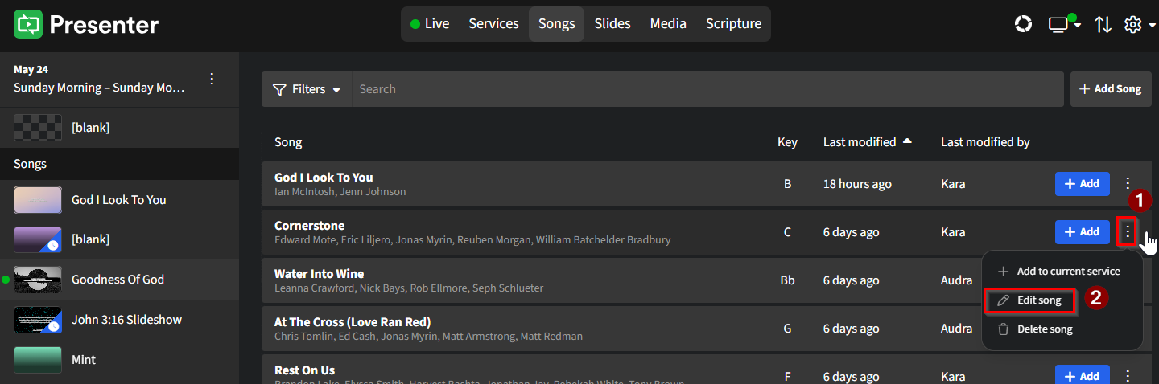Click the Last modified by column header
This screenshot has width=1159, height=384.
(x=985, y=142)
